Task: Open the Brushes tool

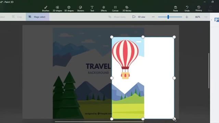Action: click(46, 9)
